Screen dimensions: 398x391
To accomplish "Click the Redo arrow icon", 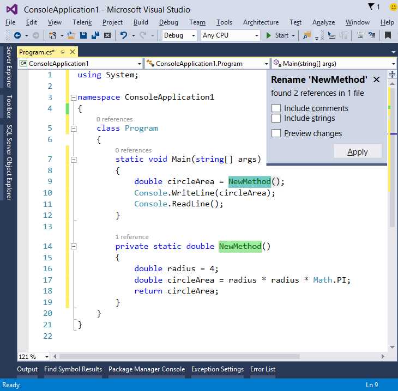I will 143,35.
